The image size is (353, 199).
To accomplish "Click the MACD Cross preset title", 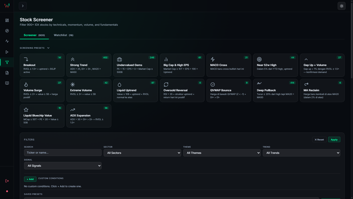I will point(218,65).
